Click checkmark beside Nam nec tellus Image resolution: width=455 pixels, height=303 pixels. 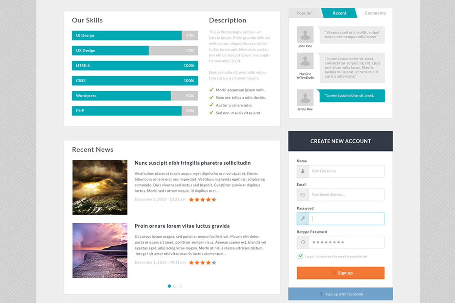(212, 97)
